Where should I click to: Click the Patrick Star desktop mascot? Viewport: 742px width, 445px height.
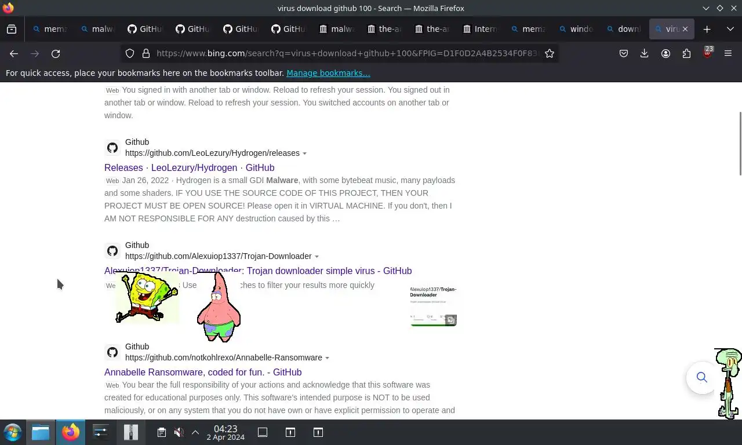(219, 307)
